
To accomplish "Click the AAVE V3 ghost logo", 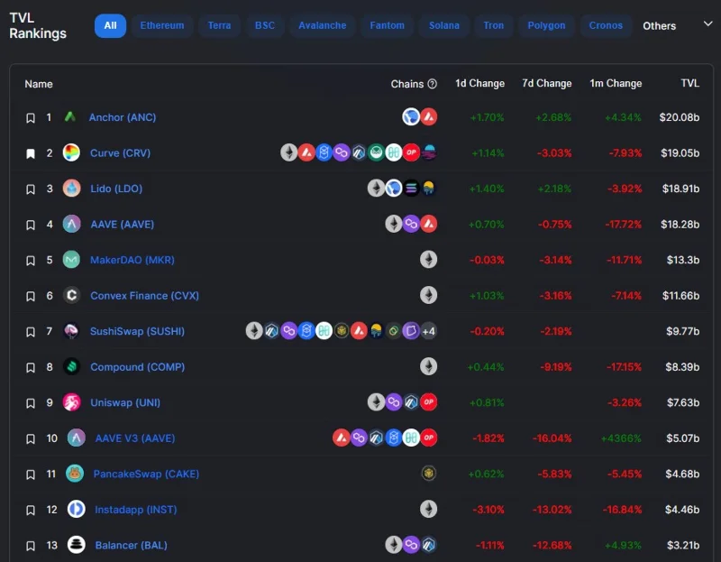I will (x=77, y=438).
